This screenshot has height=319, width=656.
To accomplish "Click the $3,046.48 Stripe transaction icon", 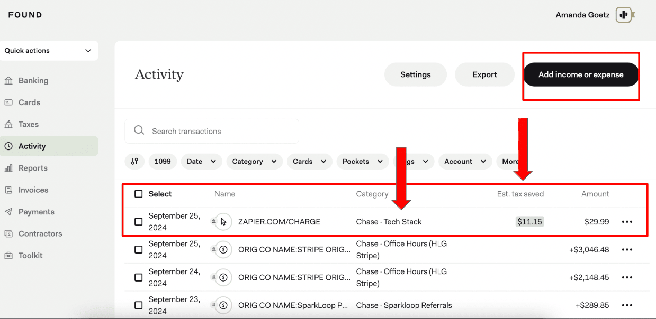I will 223,250.
